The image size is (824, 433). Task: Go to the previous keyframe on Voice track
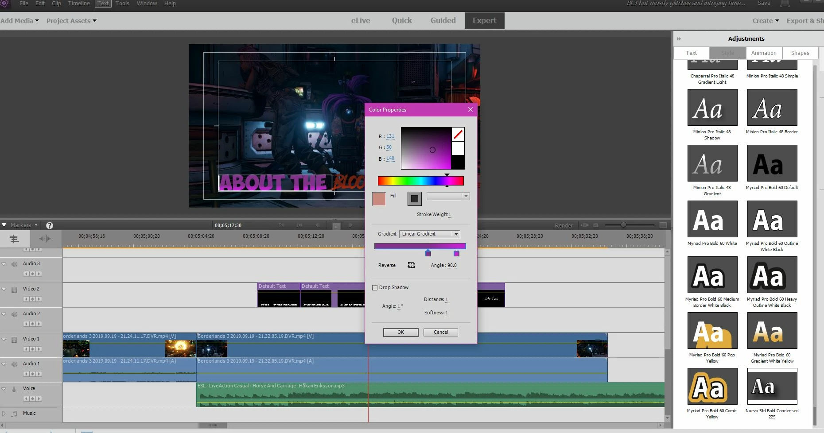coord(26,399)
